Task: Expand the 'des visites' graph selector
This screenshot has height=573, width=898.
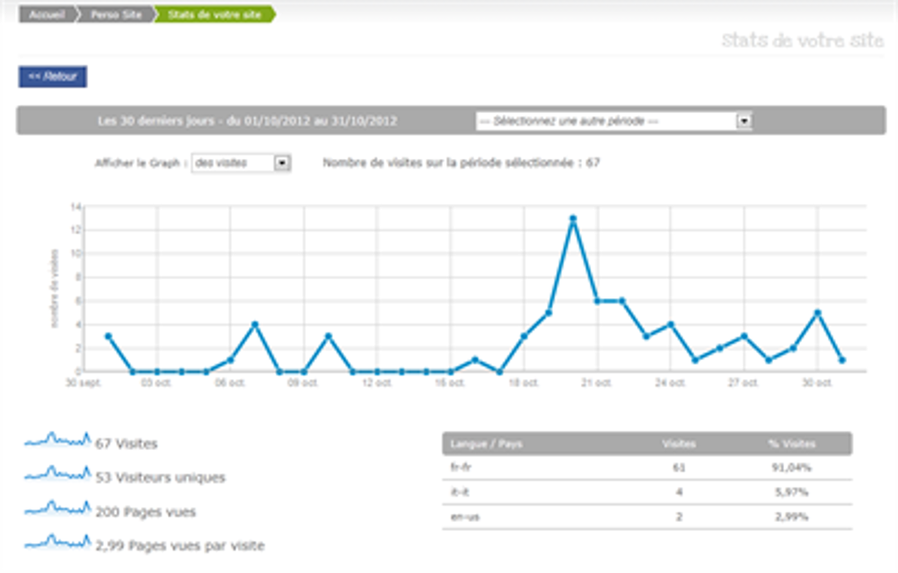Action: point(242,163)
